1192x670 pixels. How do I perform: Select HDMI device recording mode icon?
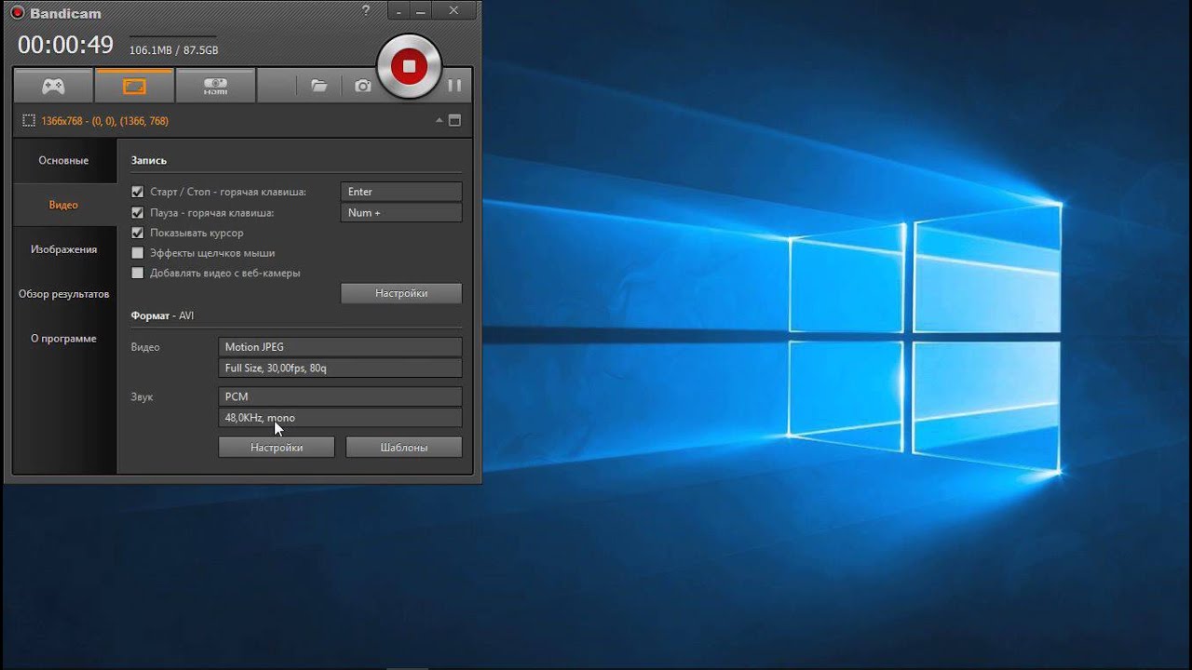click(x=215, y=86)
